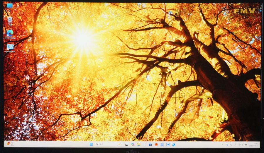
Task: Expand the hidden system tray icons
Action: click(x=223, y=145)
